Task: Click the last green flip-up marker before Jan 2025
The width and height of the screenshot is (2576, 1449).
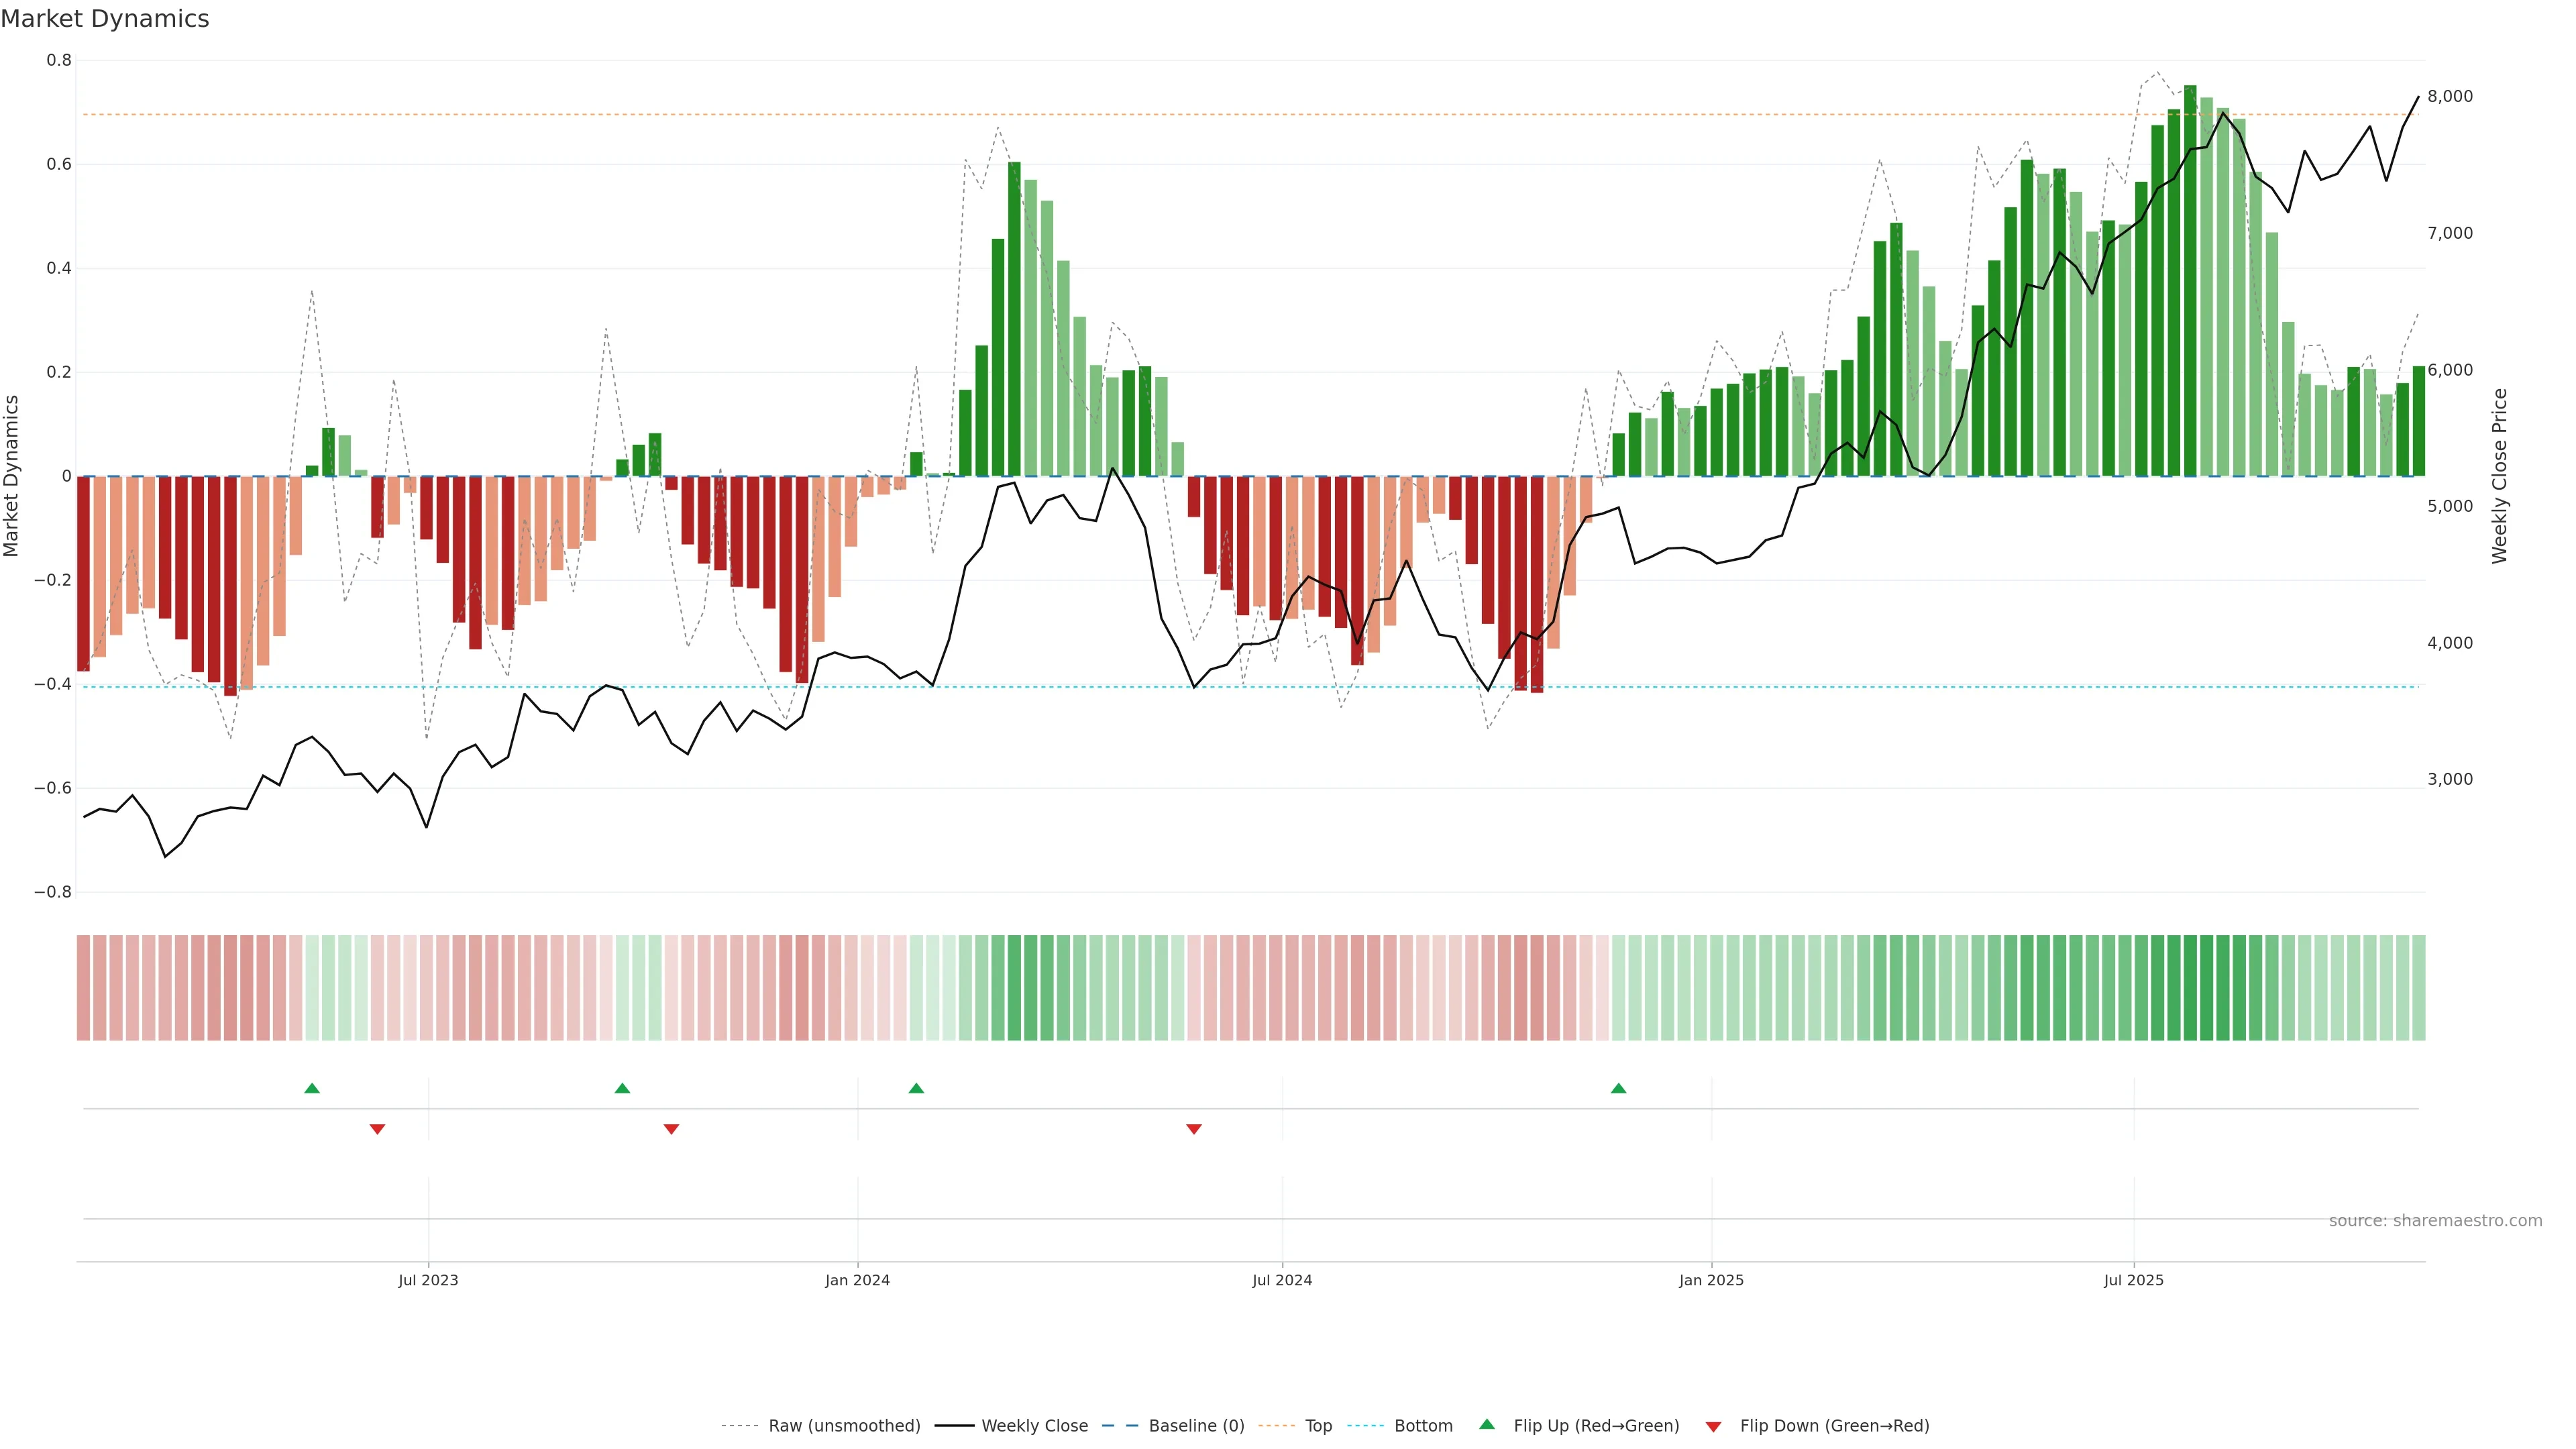Action: 1618,1088
